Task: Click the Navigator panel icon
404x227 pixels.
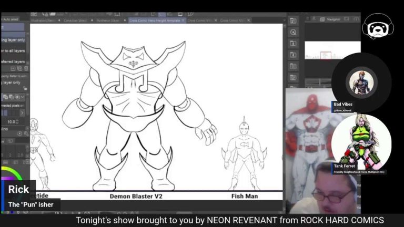Action: tap(321, 19)
